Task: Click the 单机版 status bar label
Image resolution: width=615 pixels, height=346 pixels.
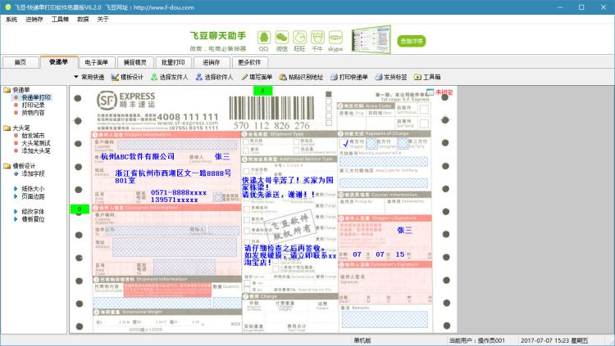Action: 362,340
